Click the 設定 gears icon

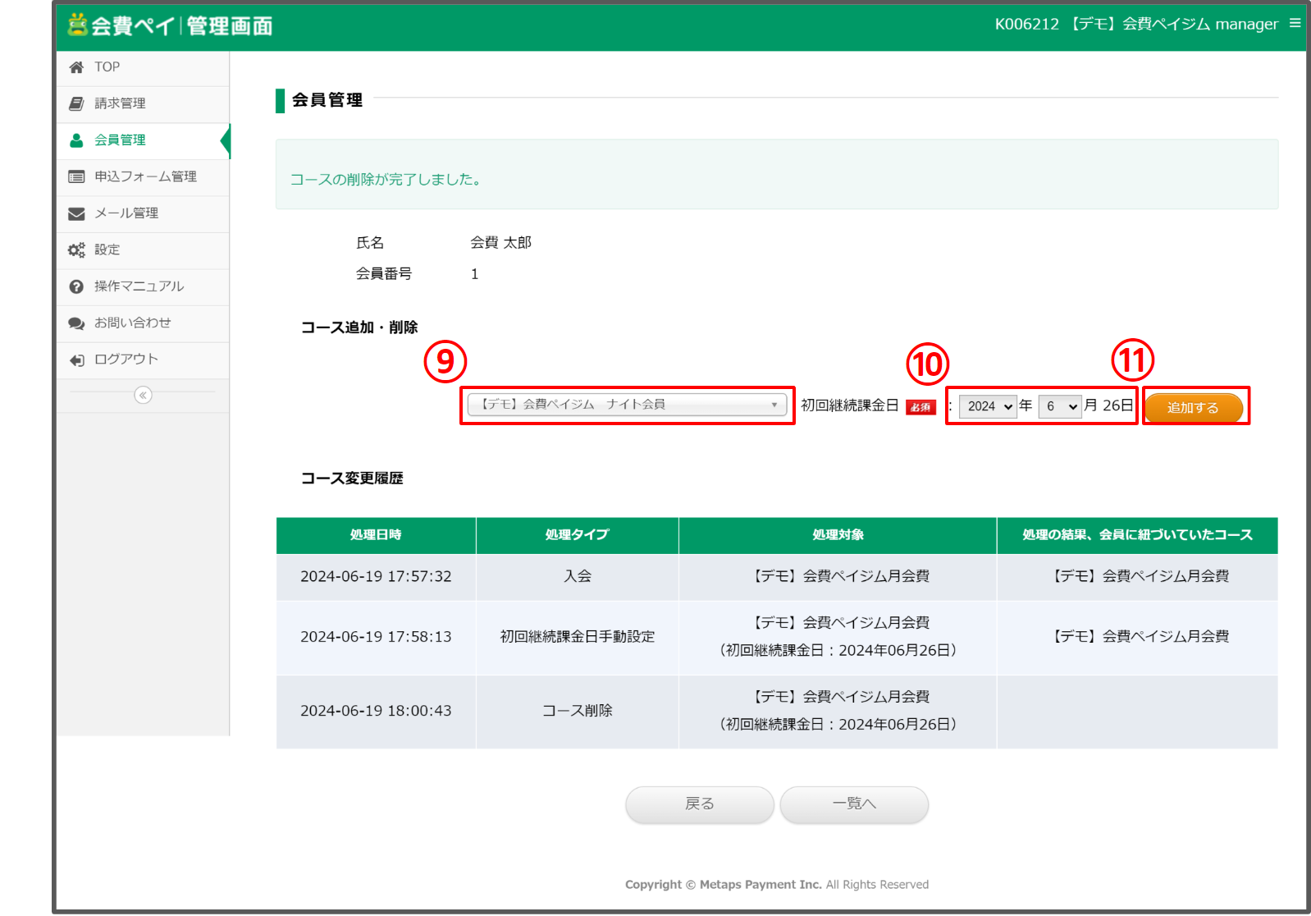coord(76,250)
